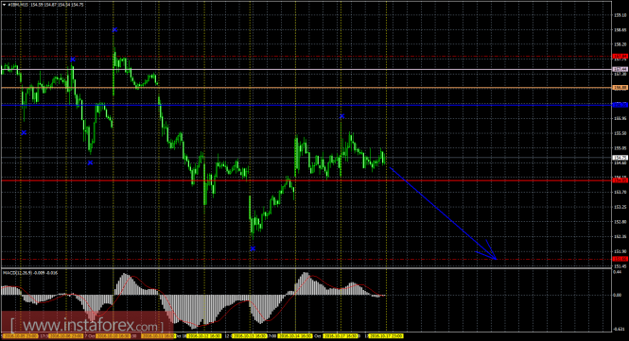Select the blue X marker at the lowest price trough
629x341 pixels.
point(253,248)
